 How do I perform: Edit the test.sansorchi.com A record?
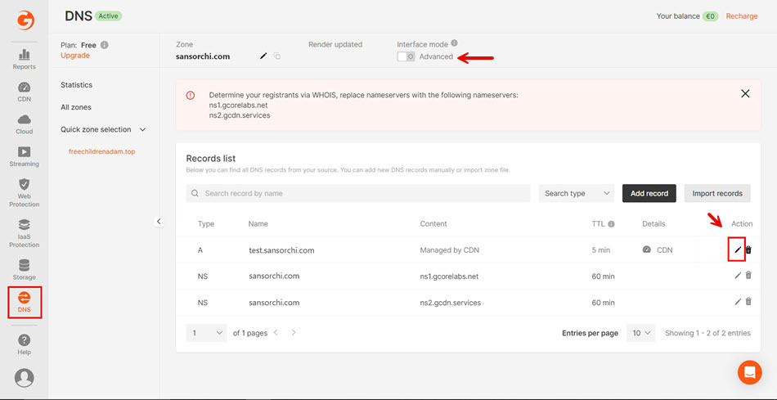738,249
